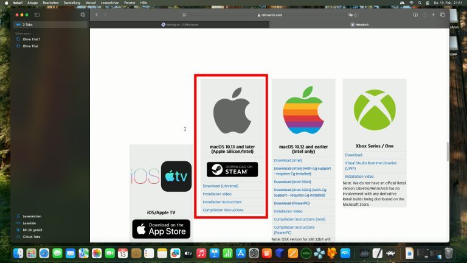The image size is (467, 263).
Task: Open Compilation instructions (Intel) link
Action: (299, 219)
